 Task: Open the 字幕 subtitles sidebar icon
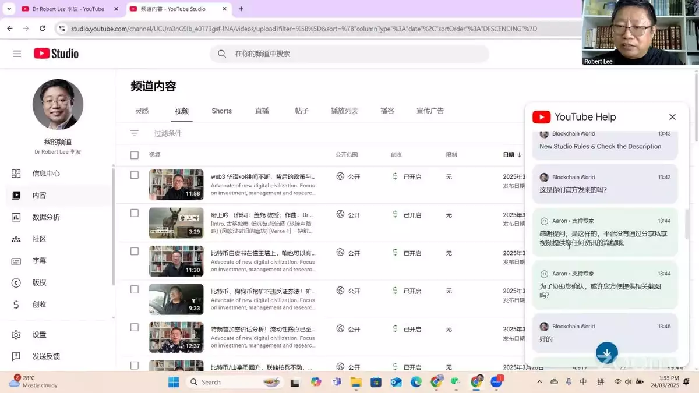click(x=16, y=261)
